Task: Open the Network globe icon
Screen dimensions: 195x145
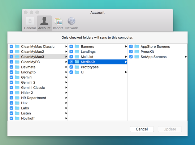Action: point(71,21)
